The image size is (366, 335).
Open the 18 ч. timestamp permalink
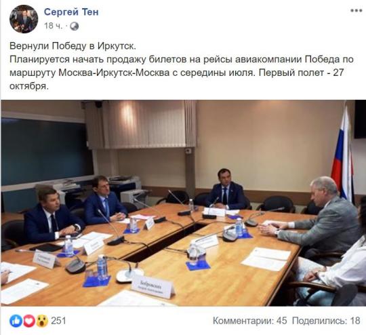coord(54,26)
